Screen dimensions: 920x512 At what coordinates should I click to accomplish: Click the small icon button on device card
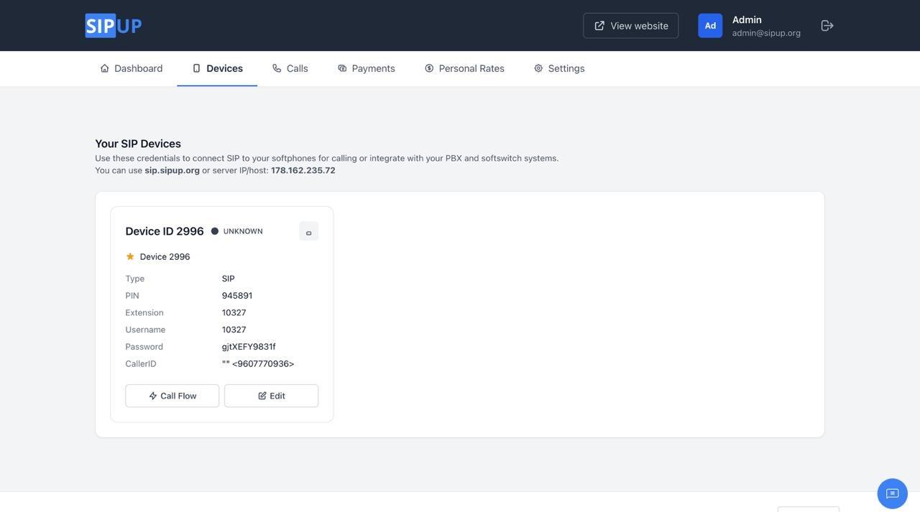[x=308, y=232]
